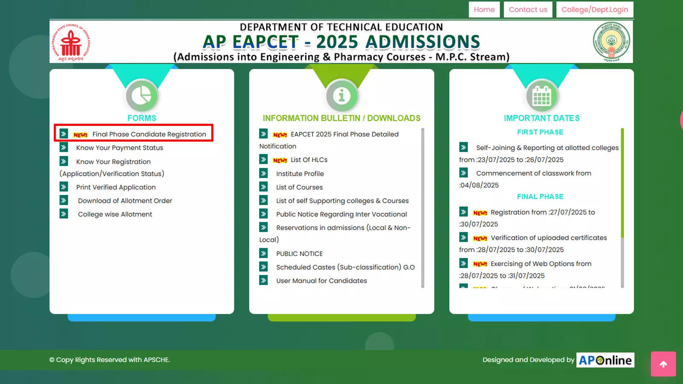Open PUBLIC NOTICE link
The height and width of the screenshot is (384, 683).
click(299, 253)
